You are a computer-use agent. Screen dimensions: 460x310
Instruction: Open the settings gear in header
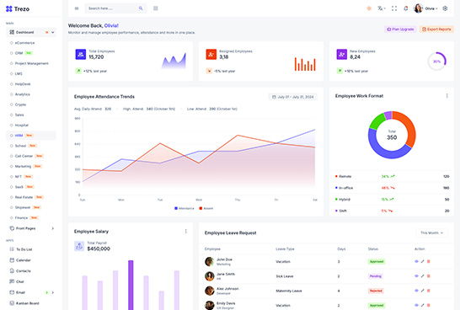[x=445, y=8]
